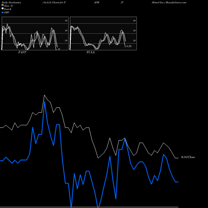
Task: Click the '80' level label in FAST chart
Action: (66, 20)
